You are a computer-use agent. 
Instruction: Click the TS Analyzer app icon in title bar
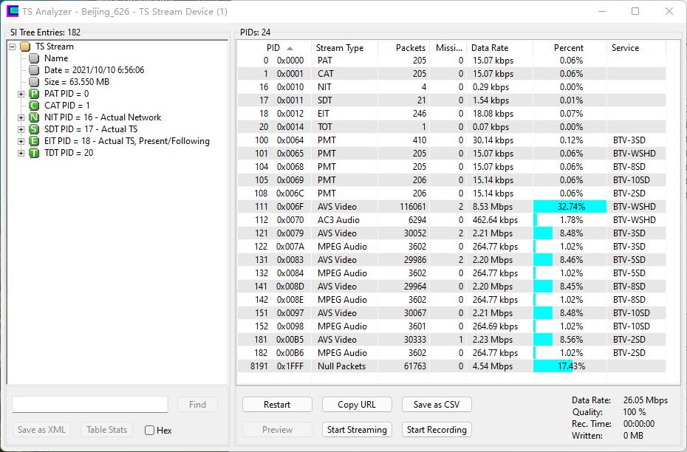coord(13,12)
